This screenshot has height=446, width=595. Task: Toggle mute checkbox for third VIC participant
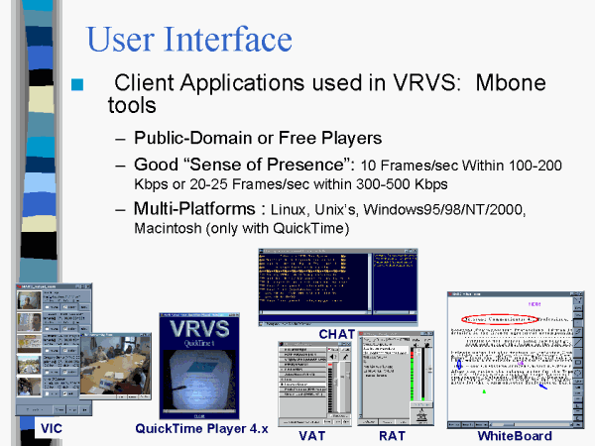tap(47, 351)
